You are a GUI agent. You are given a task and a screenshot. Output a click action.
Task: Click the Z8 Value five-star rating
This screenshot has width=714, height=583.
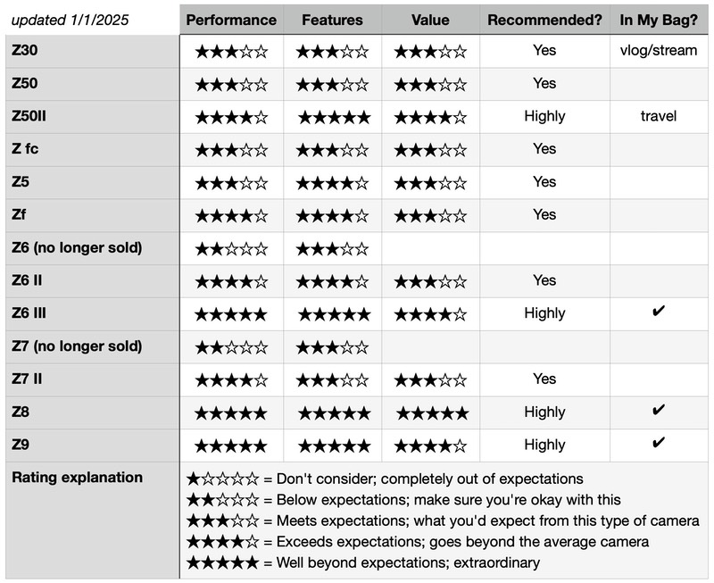click(x=432, y=413)
